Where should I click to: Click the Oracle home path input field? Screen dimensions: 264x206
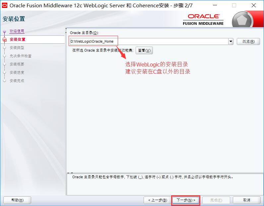coord(149,41)
